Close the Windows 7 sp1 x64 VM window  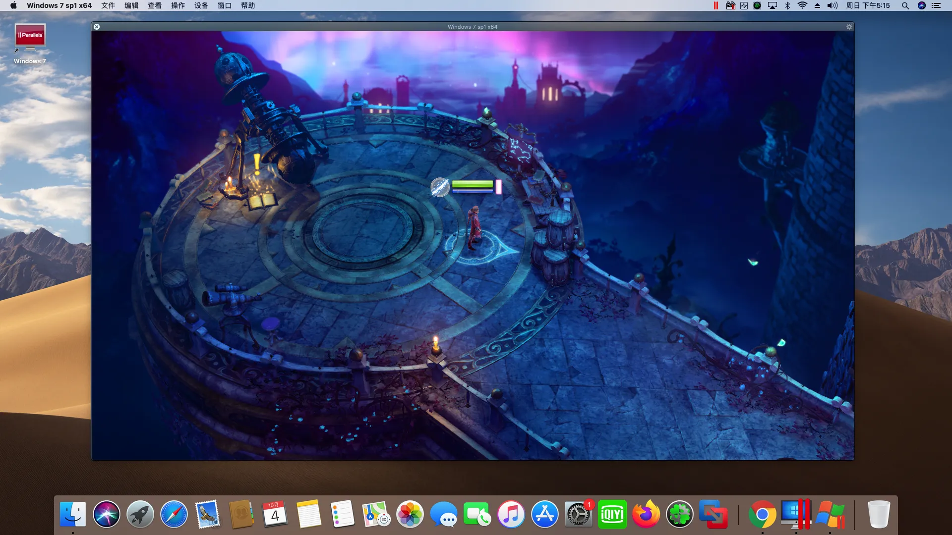97,27
